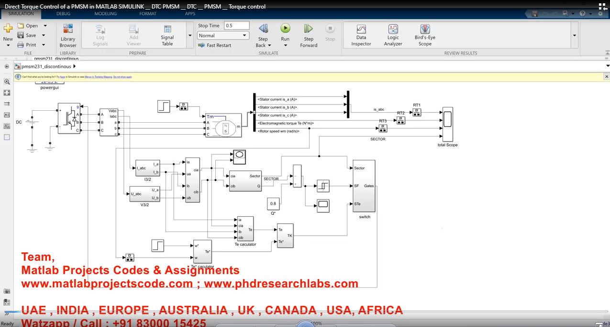Open the Logic Analyzer
The image size is (610, 327).
[393, 36]
